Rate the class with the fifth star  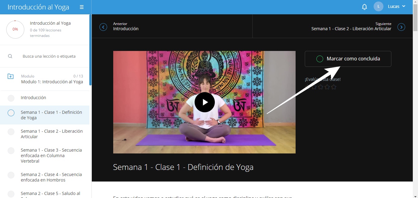coord(334,87)
